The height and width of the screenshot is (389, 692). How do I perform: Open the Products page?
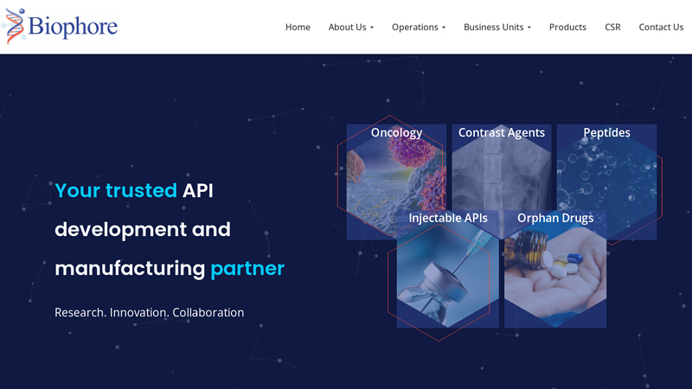click(x=567, y=28)
